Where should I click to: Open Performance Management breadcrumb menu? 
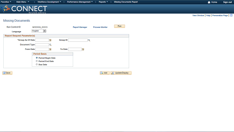click(x=80, y=2)
